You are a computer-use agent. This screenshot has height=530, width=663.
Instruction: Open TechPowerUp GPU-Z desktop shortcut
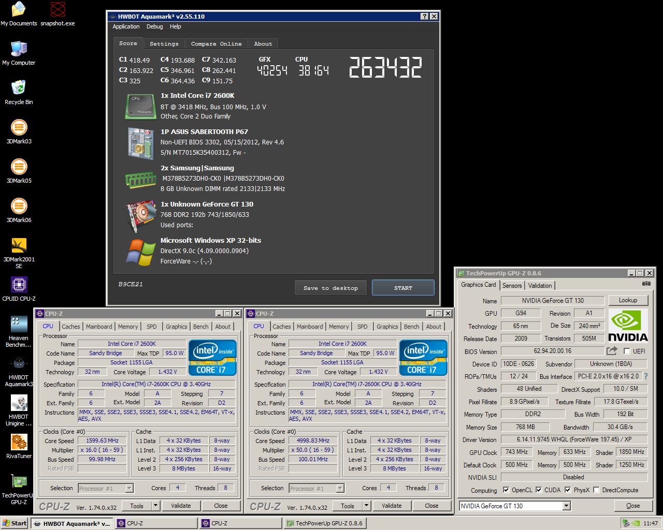coord(19,489)
